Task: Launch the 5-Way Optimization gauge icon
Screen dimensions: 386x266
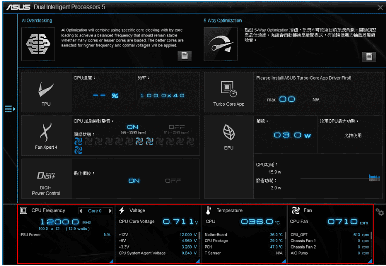Action: click(x=221, y=44)
